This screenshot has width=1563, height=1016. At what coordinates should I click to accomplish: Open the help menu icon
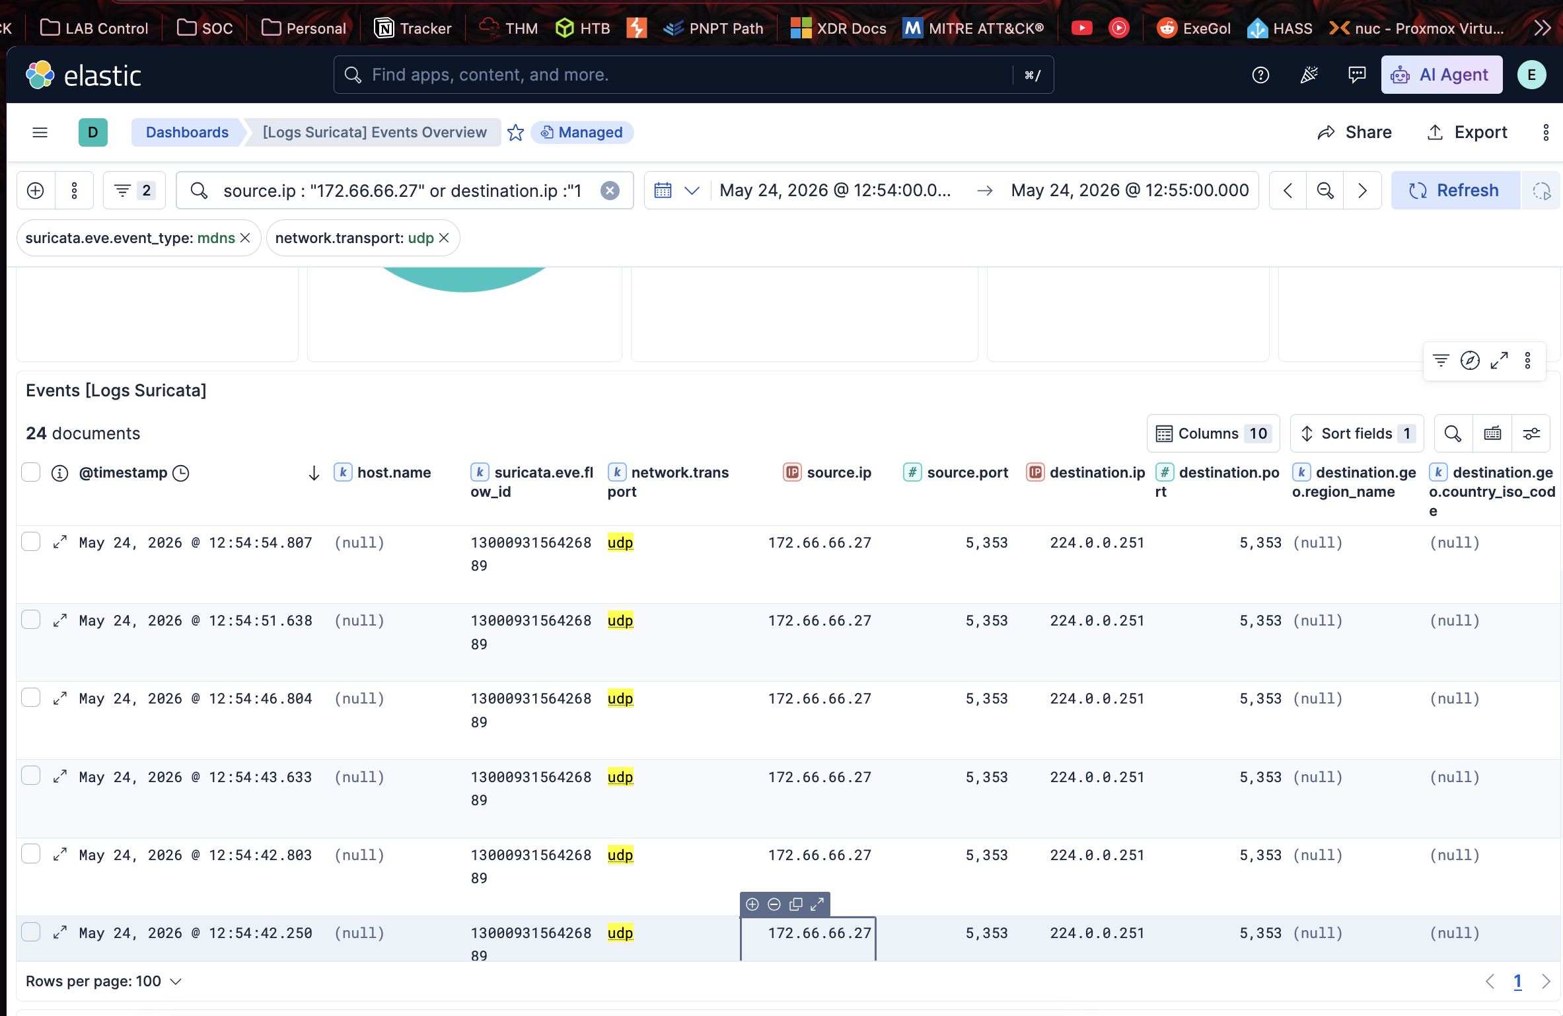1260,75
